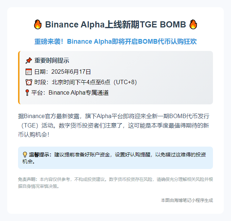Click the blue subtitle starting with 重磅来袭
231x221 pixels.
pos(115,42)
